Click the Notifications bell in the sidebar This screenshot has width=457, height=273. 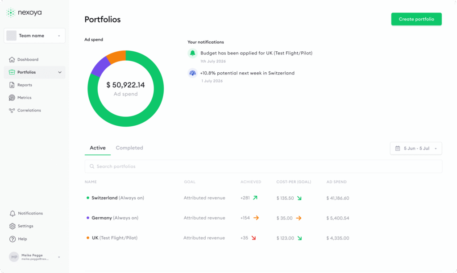(12, 213)
